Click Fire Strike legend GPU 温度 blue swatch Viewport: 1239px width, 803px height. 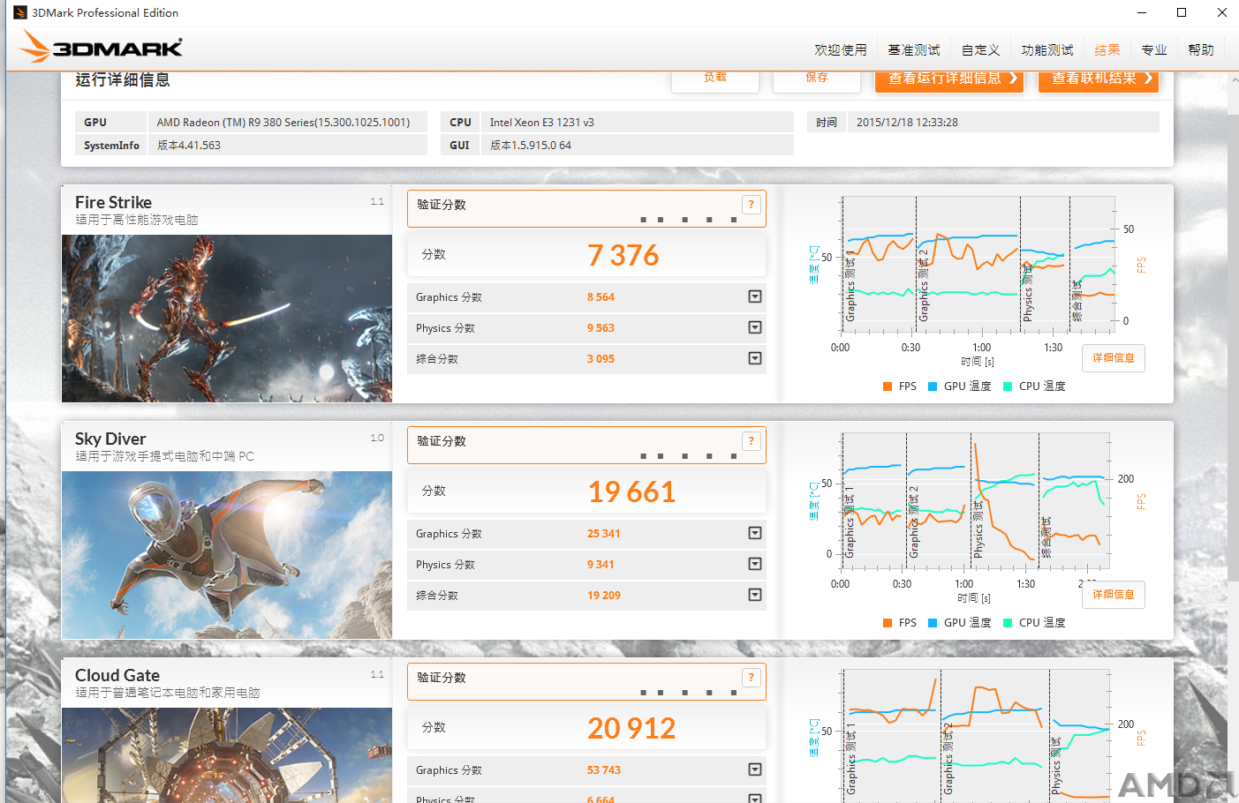tap(933, 386)
